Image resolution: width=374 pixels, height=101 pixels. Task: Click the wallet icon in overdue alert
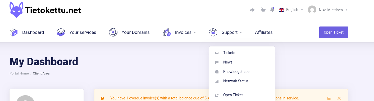click(329, 98)
